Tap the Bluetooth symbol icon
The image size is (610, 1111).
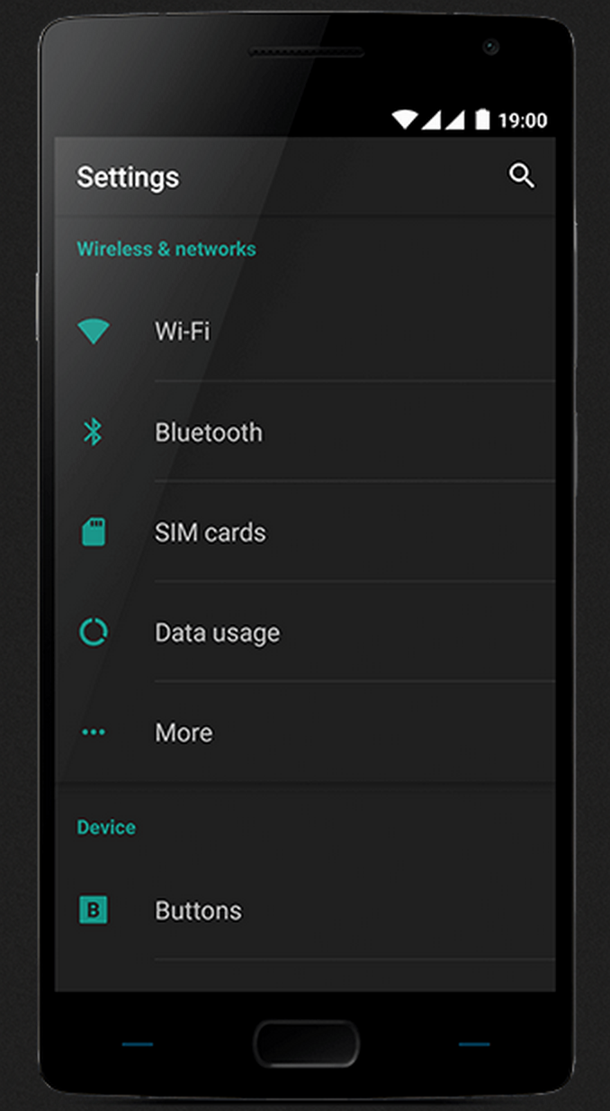(x=93, y=432)
